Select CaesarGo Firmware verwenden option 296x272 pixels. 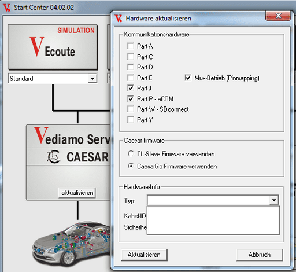131,166
